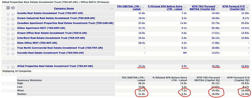
Task: Click the info icon in table header
Action: (x=8, y=7)
